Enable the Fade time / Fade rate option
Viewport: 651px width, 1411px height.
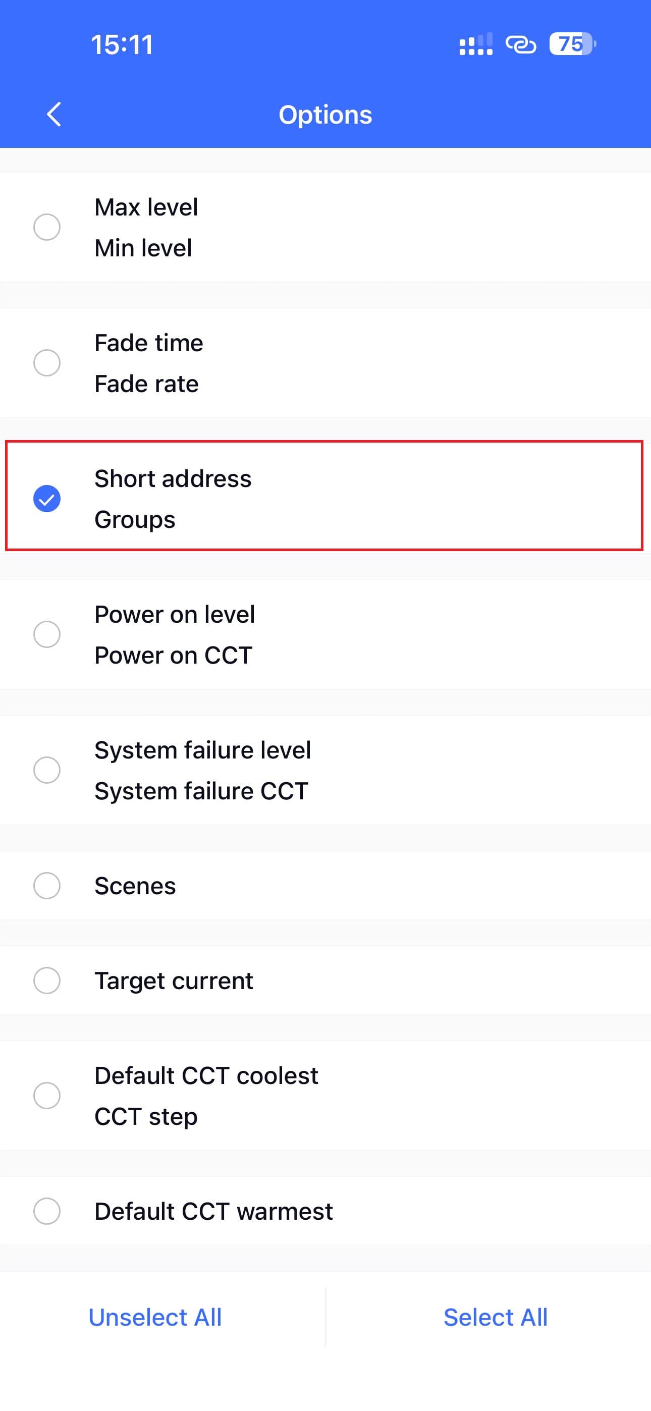pos(47,363)
